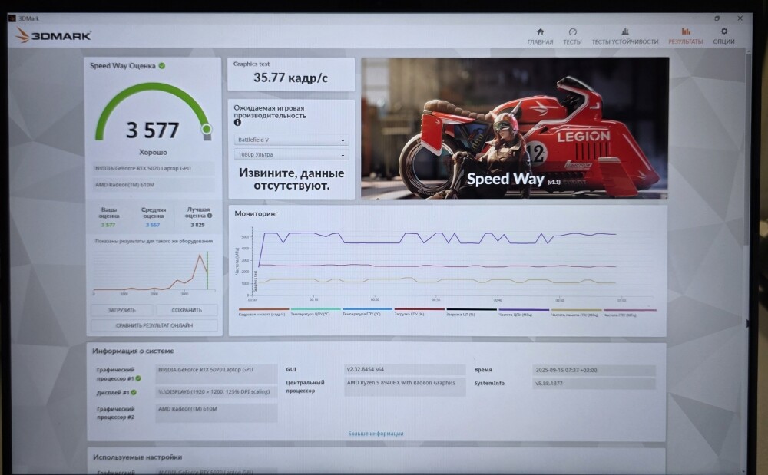This screenshot has width=768, height=475.
Task: Click СРАВНИТЬ РЕЗУЛЬТАТ ОНЛАЙН button
Action: (154, 325)
